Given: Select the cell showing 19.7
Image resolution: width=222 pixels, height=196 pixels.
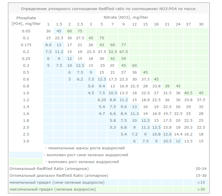Looking at the screenshot, I should (x=167, y=113).
